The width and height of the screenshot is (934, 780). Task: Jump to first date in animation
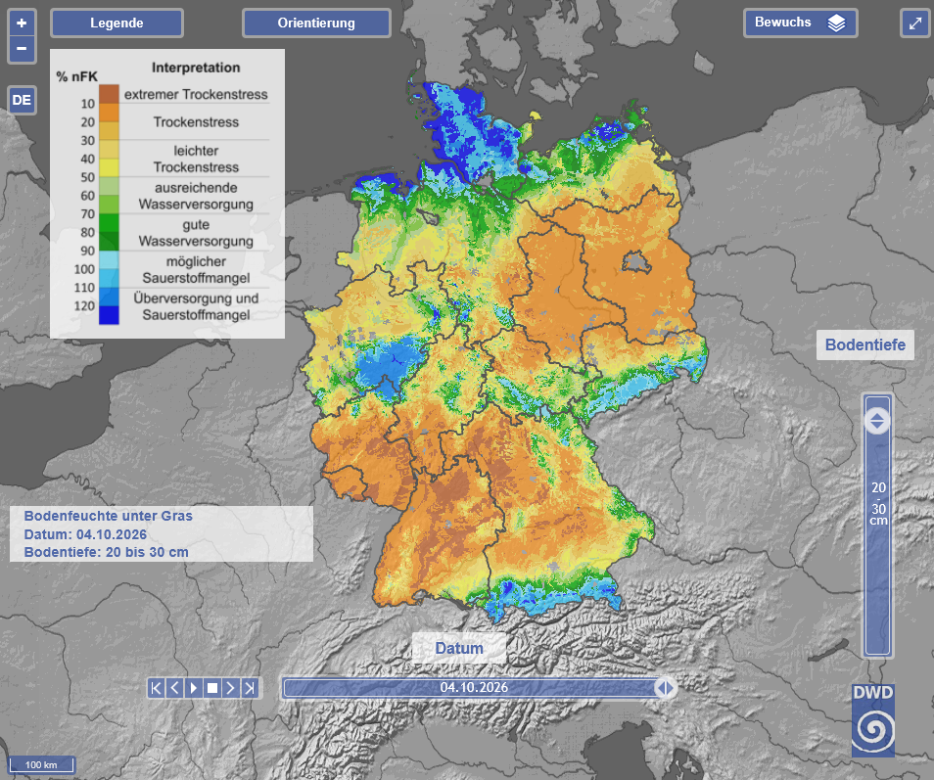point(156,688)
